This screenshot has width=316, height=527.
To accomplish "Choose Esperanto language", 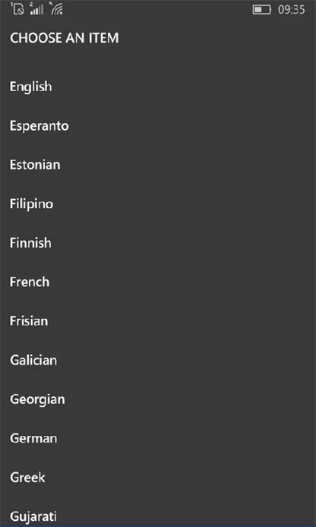I will pyautogui.click(x=39, y=126).
